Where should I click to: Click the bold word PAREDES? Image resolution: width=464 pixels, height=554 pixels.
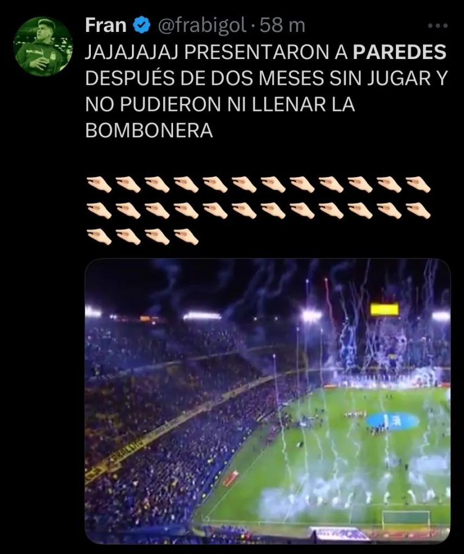point(400,52)
